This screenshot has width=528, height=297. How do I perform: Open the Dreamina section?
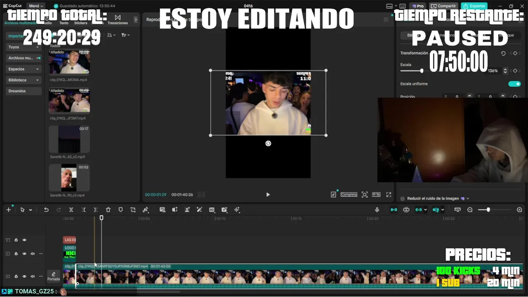(24, 91)
